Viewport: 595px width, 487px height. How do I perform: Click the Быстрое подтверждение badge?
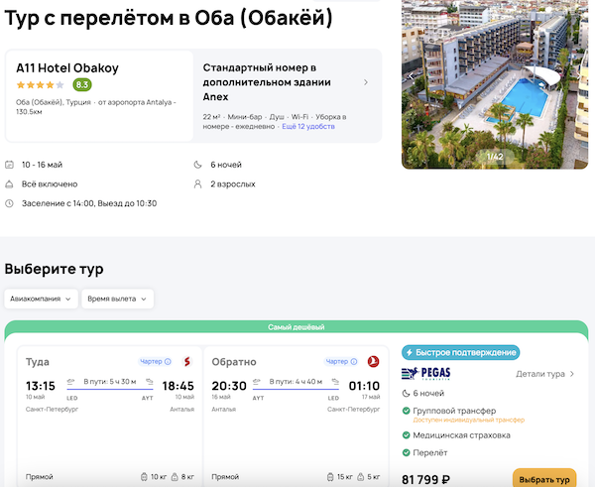pos(460,352)
